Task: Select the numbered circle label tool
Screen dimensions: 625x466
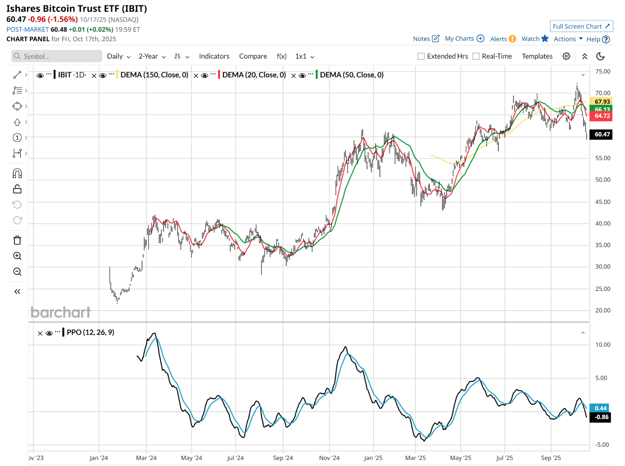Action: pyautogui.click(x=17, y=137)
